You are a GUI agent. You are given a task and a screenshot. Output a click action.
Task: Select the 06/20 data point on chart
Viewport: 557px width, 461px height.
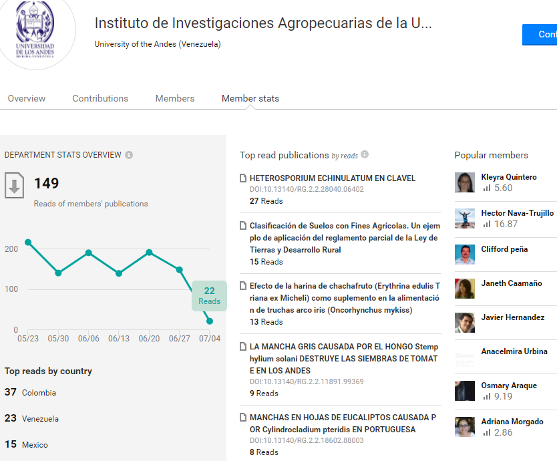149,253
